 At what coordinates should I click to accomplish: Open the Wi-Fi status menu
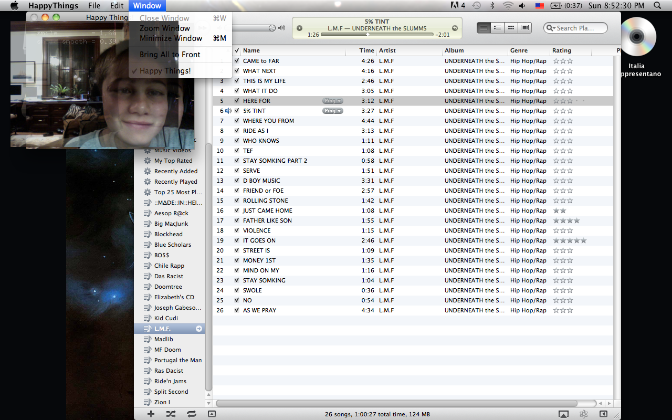coord(507,6)
